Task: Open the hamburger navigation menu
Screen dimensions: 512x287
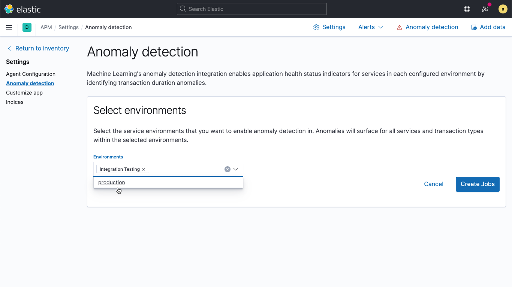Action: click(x=9, y=27)
